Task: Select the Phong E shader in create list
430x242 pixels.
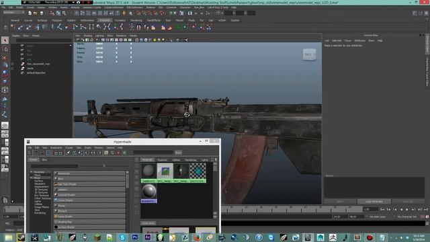Action: click(x=89, y=211)
